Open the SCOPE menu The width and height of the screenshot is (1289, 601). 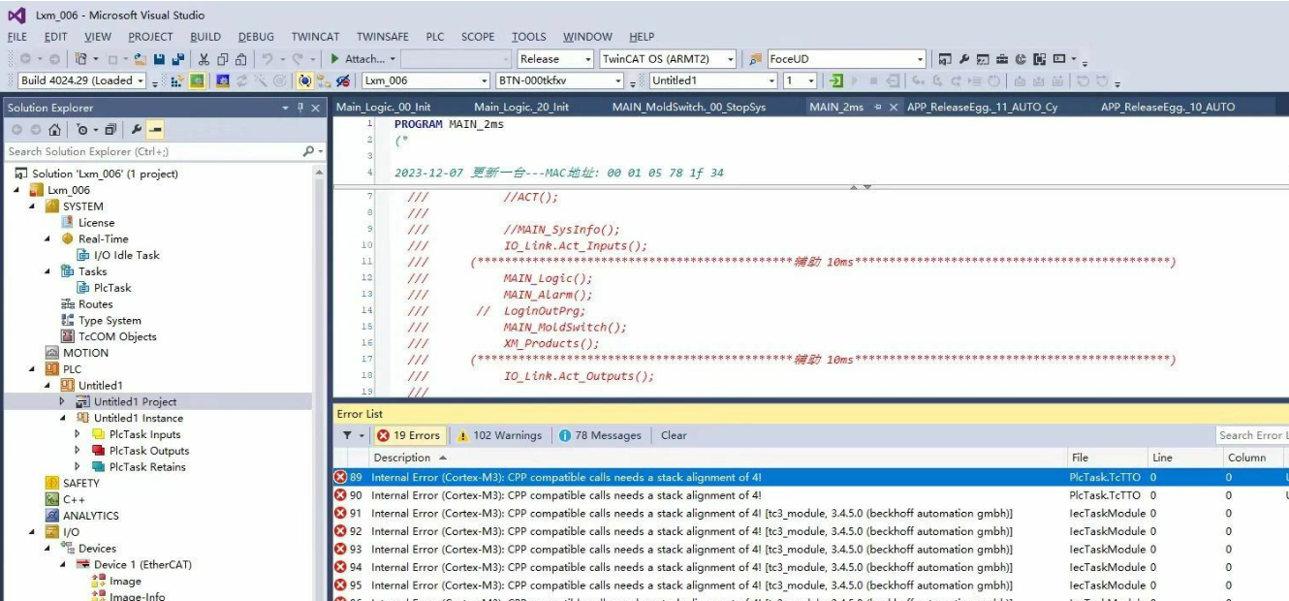478,37
